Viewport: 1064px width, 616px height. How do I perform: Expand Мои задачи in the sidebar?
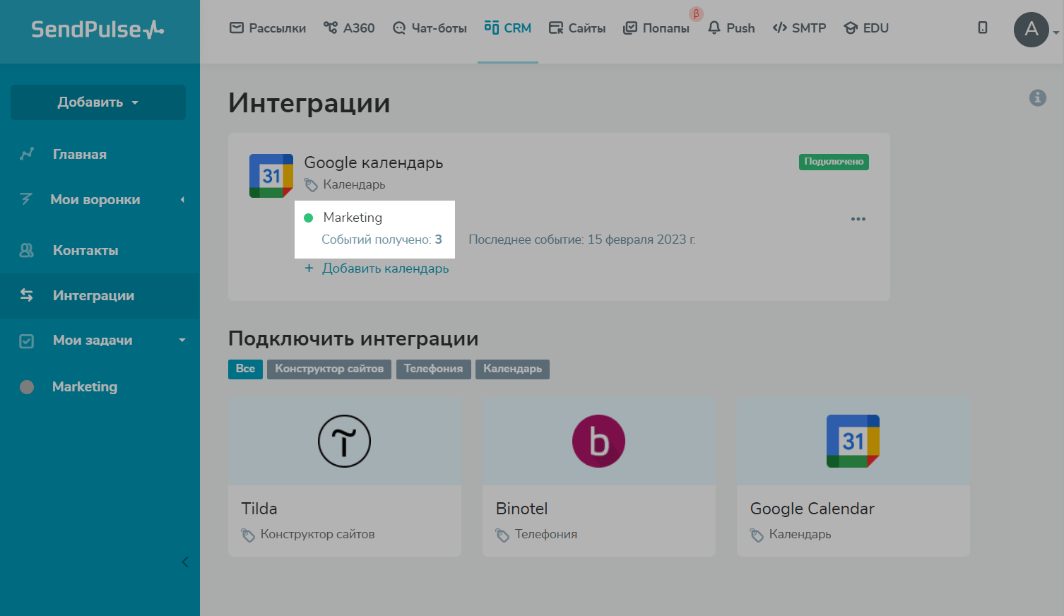click(93, 340)
